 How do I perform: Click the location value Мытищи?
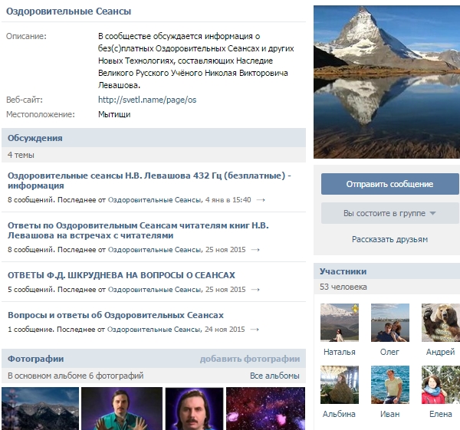(x=114, y=114)
